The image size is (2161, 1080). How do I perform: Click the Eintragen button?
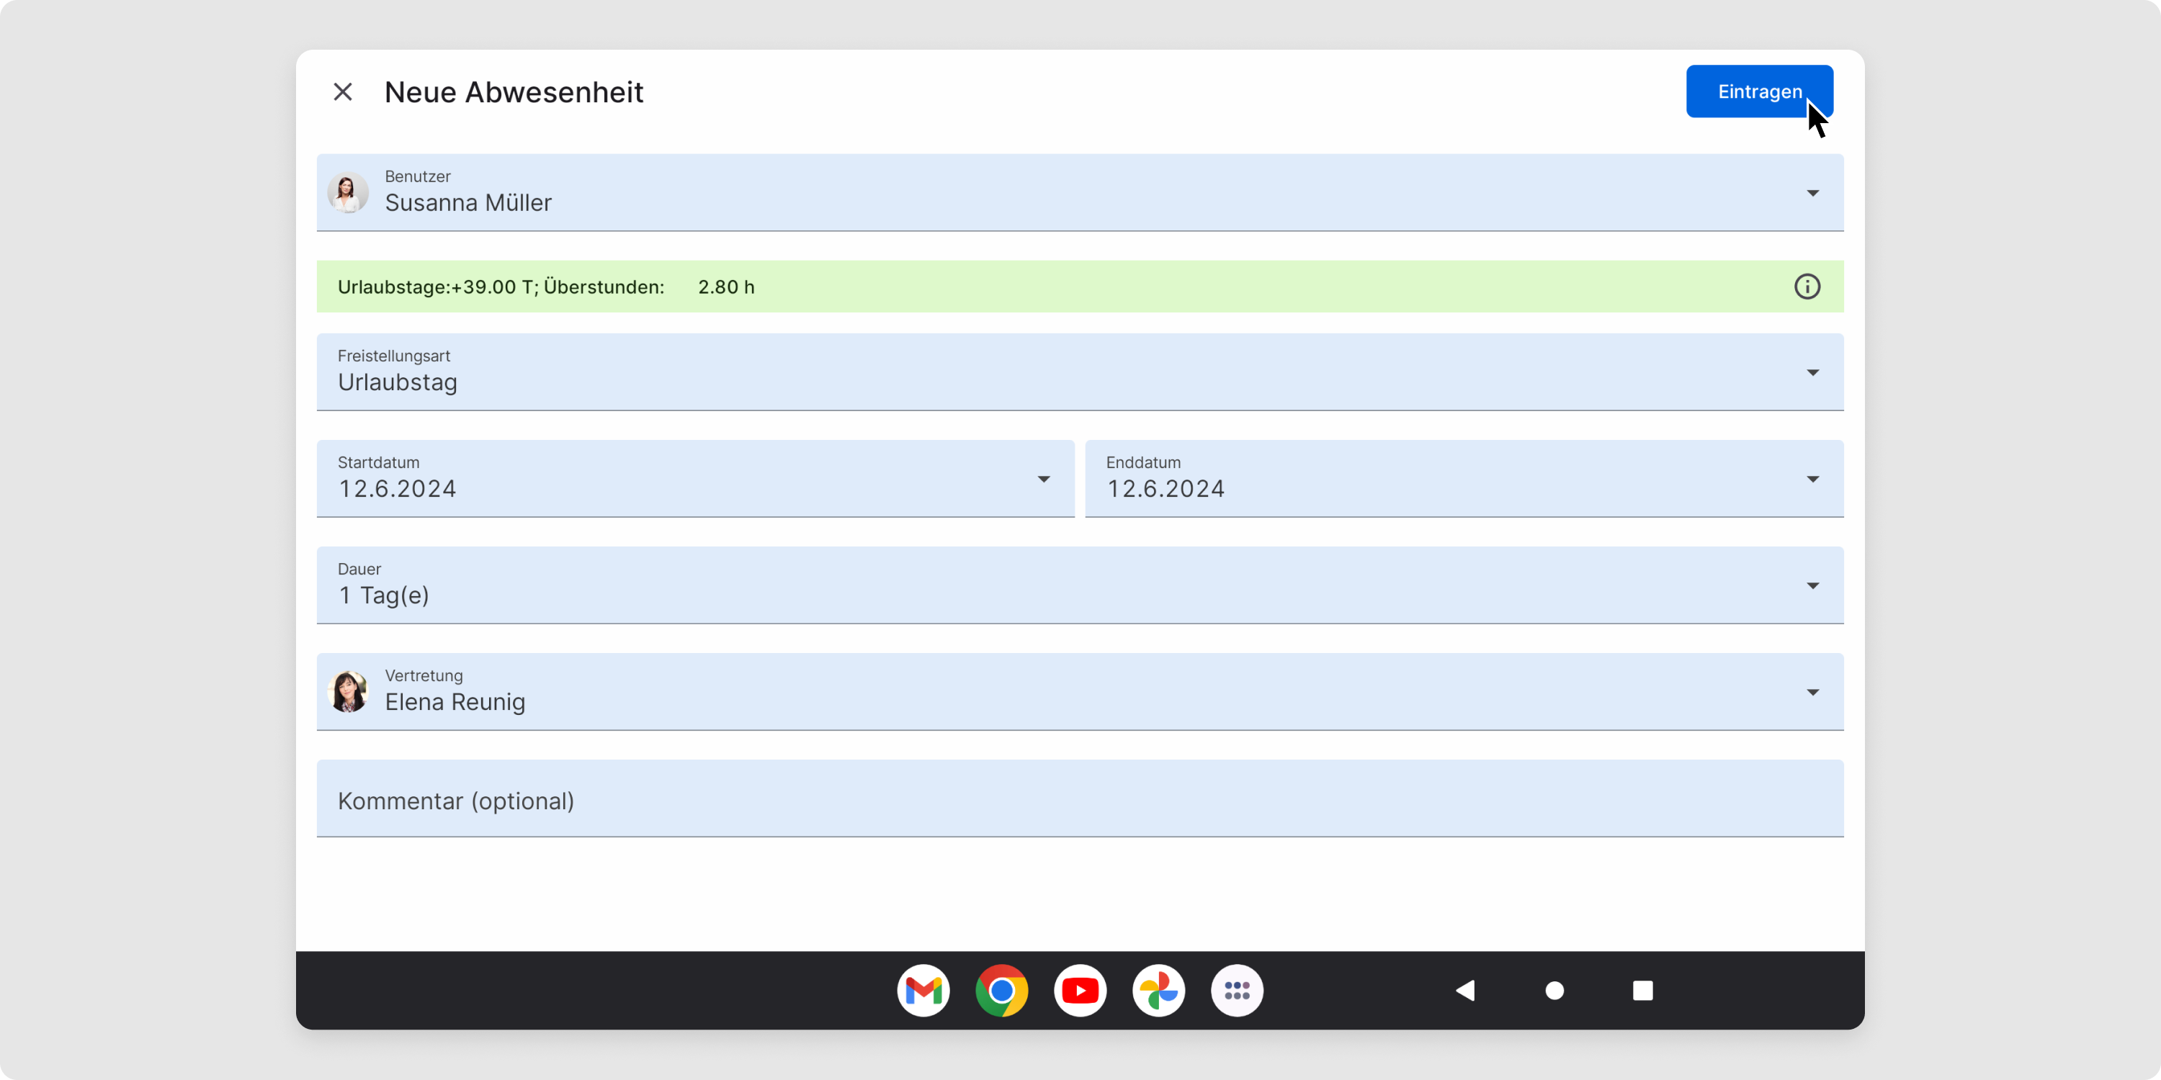tap(1758, 91)
